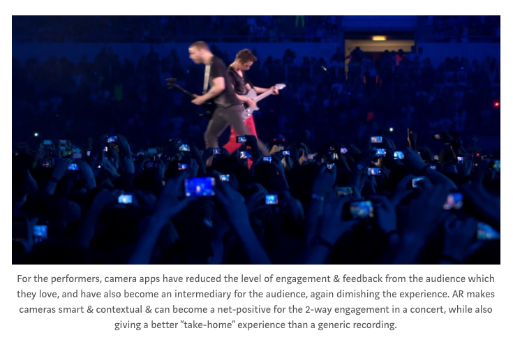513x349 pixels.
Task: Click the text "AR makes" in the caption
Action: pyautogui.click(x=473, y=294)
